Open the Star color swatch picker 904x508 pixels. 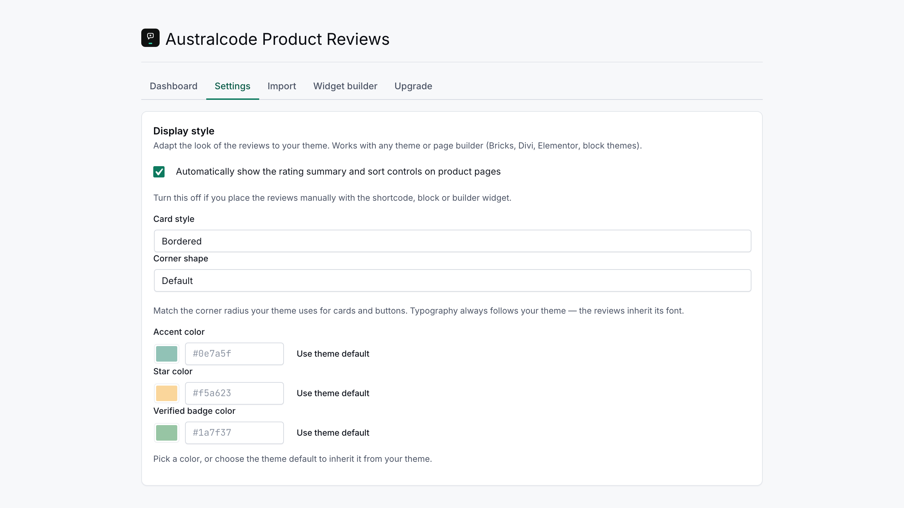tap(167, 393)
